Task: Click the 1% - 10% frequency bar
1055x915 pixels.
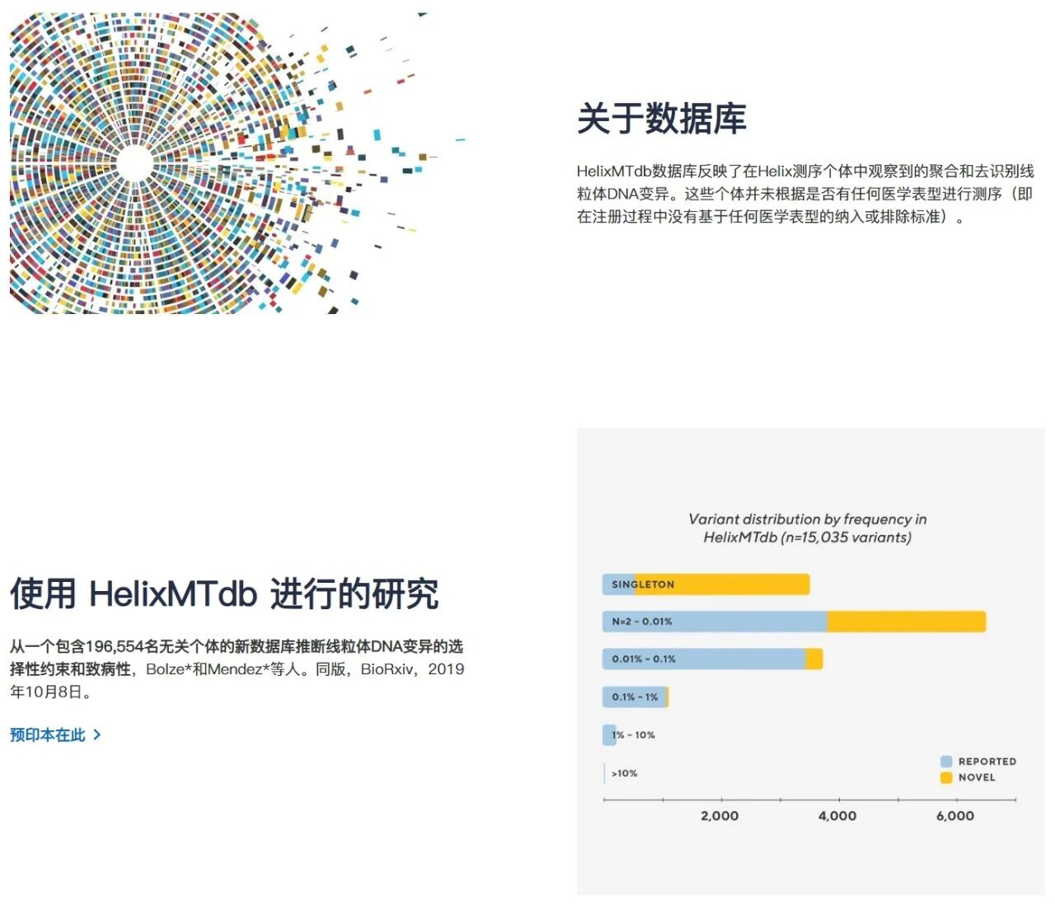Action: [x=610, y=735]
